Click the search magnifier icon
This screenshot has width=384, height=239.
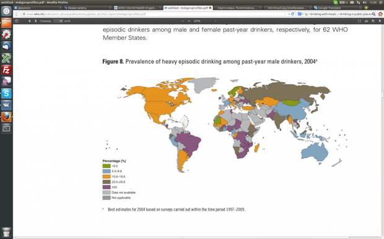pyautogui.click(x=373, y=14)
